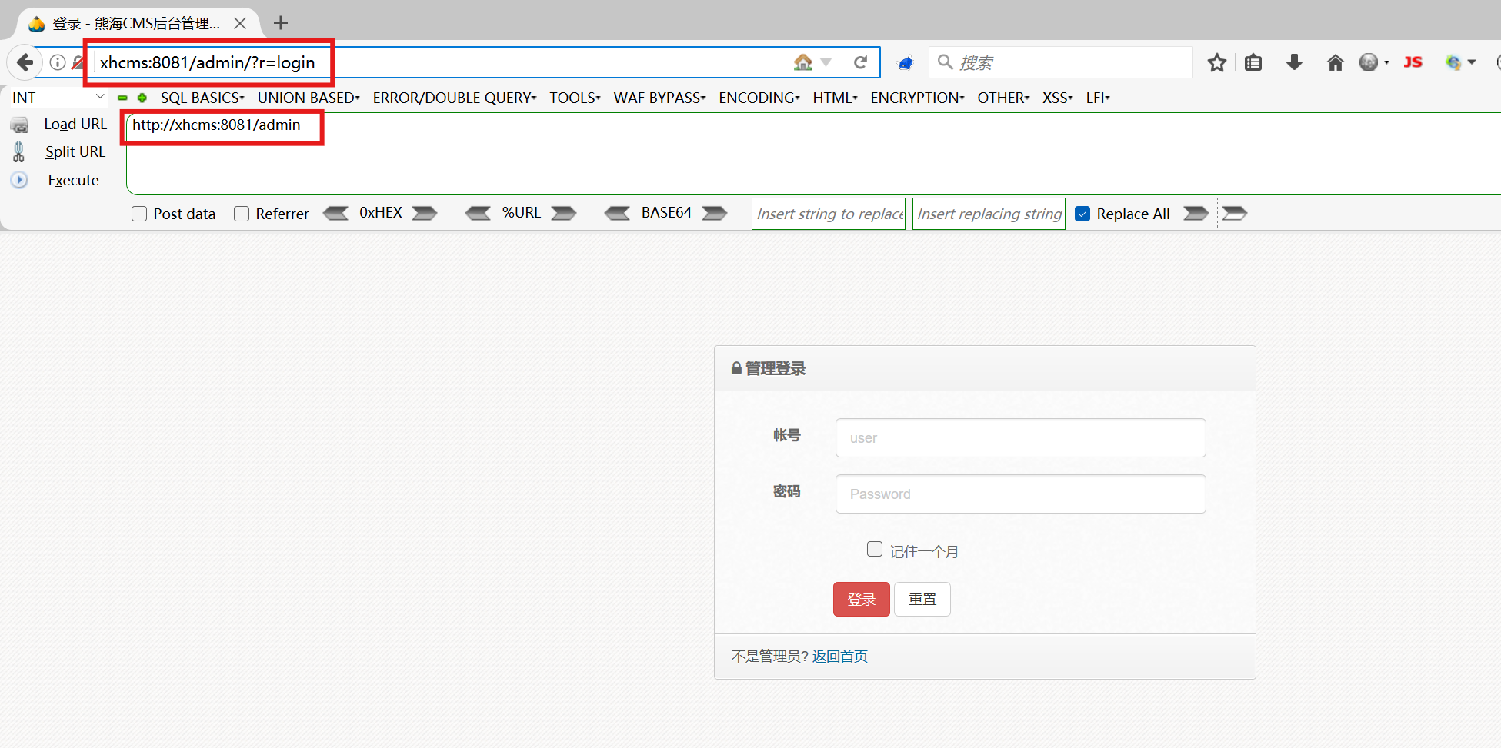Enable the Referrer checkbox

pyautogui.click(x=242, y=214)
